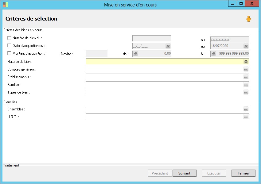Click the Suivant button

click(185, 173)
